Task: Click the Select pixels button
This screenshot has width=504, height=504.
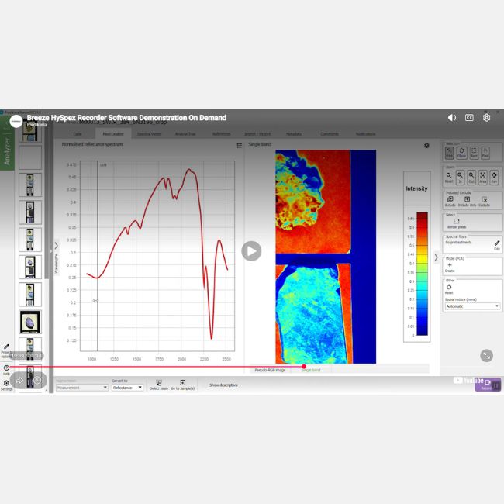Action: click(159, 385)
